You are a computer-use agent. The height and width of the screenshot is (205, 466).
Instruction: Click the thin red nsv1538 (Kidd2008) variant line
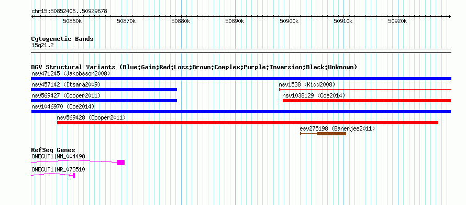tap(365, 90)
